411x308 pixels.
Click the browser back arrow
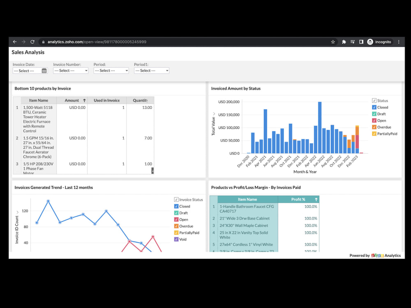point(15,41)
